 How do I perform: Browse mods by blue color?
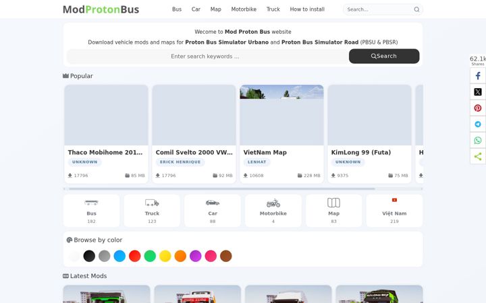coord(119,256)
